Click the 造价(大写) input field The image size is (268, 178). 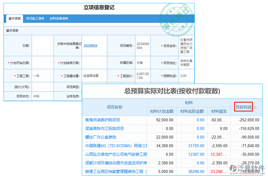(x=42, y=87)
